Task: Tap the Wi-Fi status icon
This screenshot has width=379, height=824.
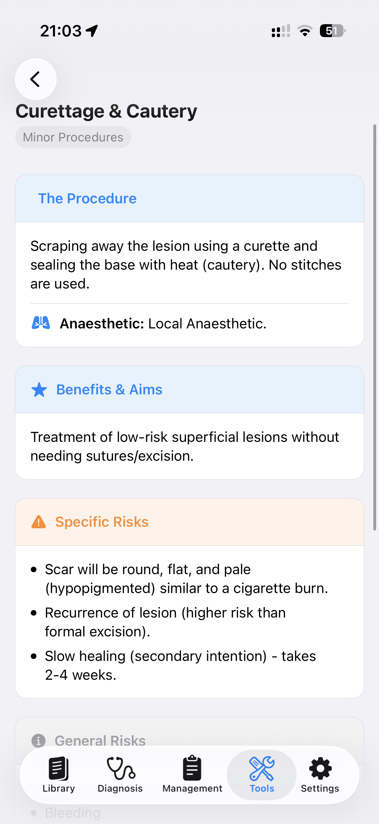Action: pos(305,31)
